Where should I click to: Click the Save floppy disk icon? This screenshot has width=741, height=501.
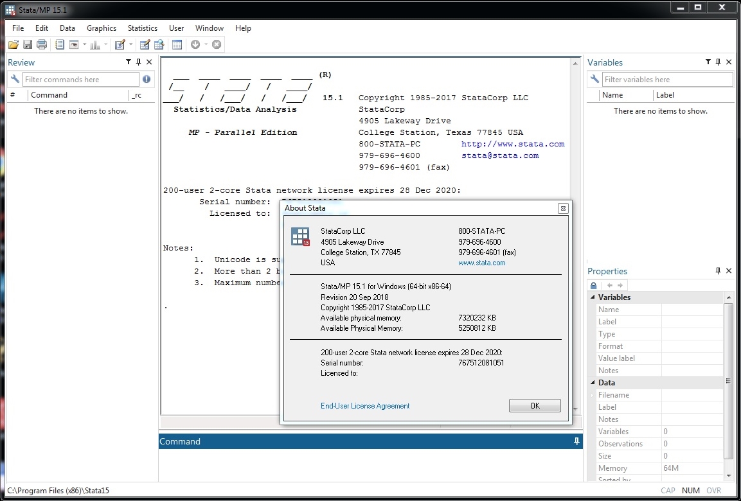point(28,45)
